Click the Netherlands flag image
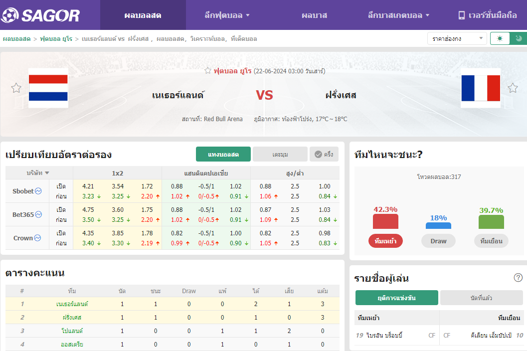Screen dimensions: 527x351 [48, 88]
